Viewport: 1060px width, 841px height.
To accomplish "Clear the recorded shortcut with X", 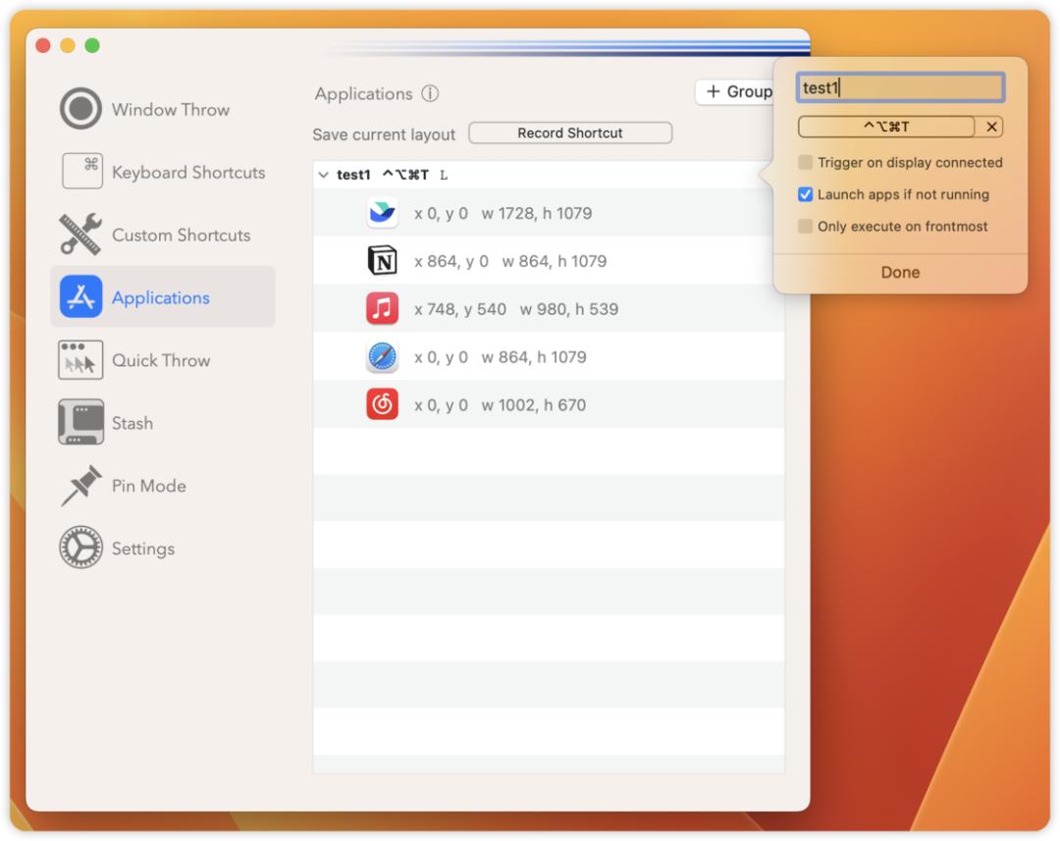I will click(991, 127).
